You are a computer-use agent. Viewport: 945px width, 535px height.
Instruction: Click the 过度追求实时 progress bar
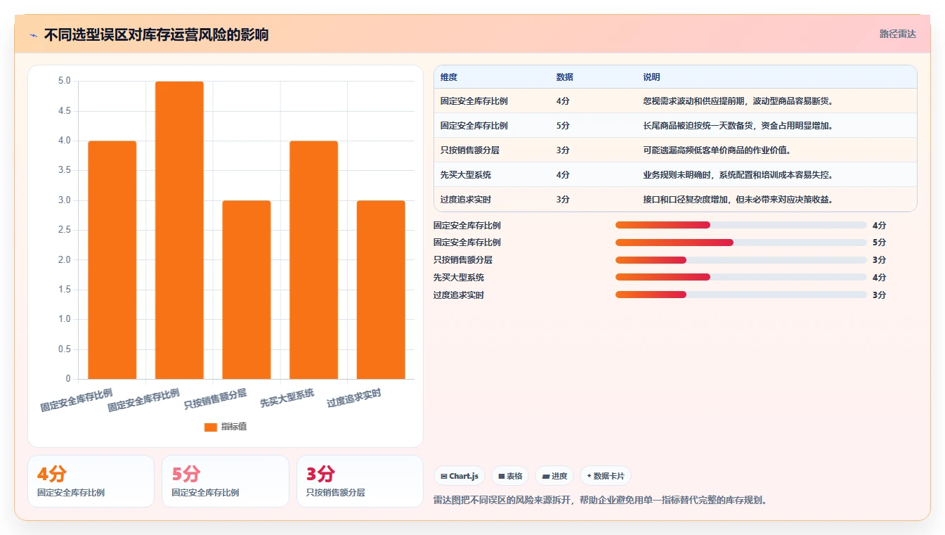[741, 295]
